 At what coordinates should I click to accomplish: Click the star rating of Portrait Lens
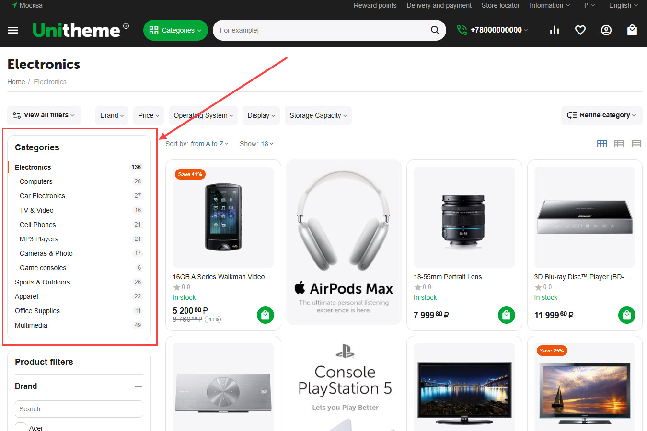pyautogui.click(x=423, y=287)
